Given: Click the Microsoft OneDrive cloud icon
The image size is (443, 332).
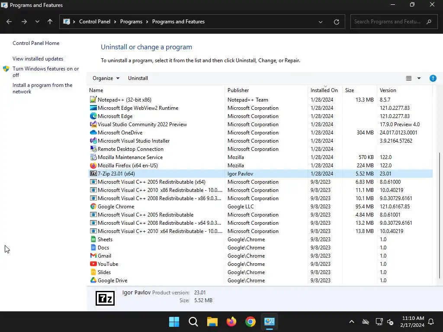Looking at the screenshot, I should (x=93, y=132).
